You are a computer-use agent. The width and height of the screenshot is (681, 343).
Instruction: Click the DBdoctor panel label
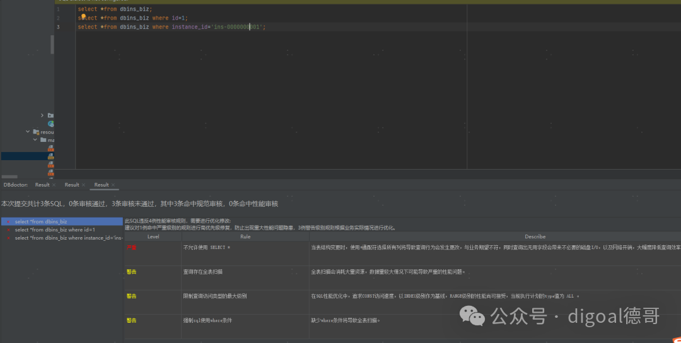click(16, 185)
